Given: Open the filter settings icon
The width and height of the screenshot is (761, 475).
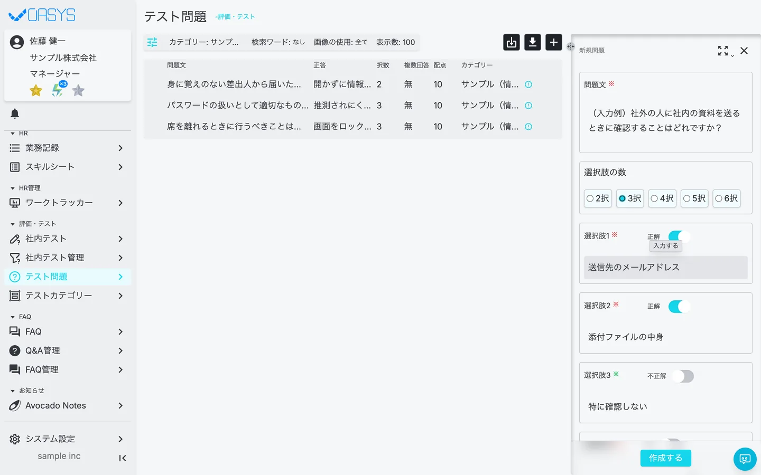Looking at the screenshot, I should [152, 42].
